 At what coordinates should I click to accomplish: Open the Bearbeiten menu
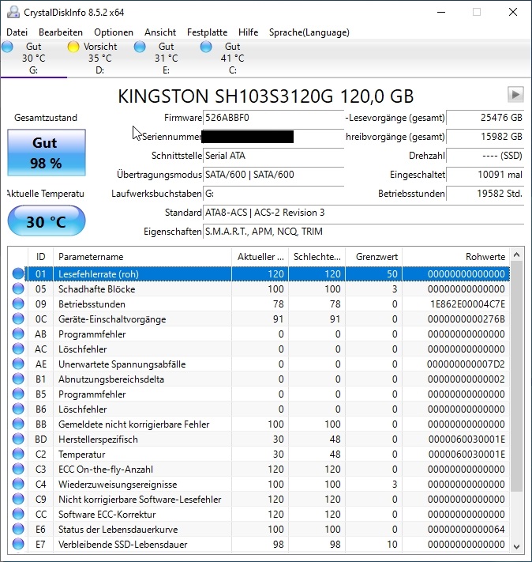click(x=61, y=32)
